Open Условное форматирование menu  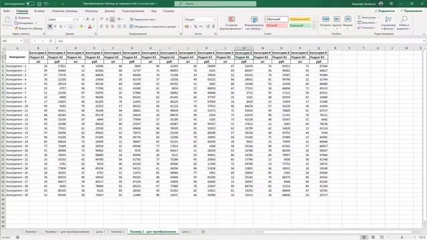[232, 23]
